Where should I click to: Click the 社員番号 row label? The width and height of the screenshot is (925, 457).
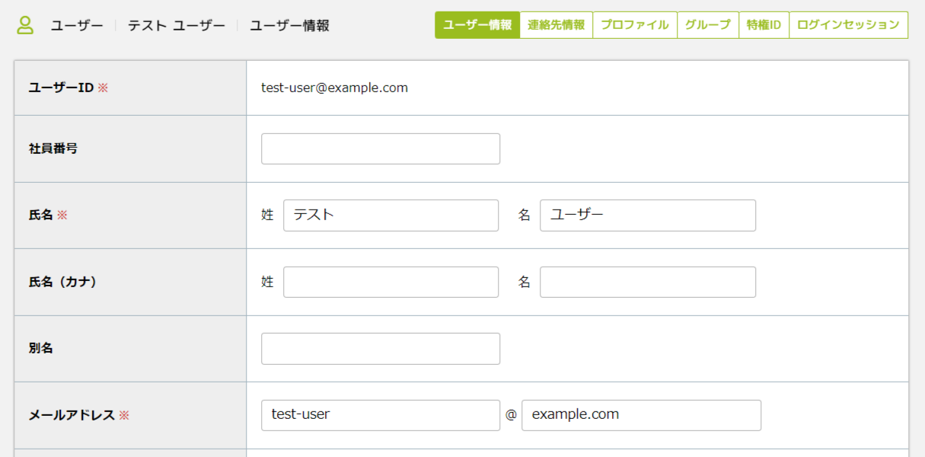point(53,149)
